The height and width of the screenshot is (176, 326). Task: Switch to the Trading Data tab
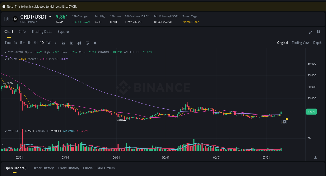41,32
